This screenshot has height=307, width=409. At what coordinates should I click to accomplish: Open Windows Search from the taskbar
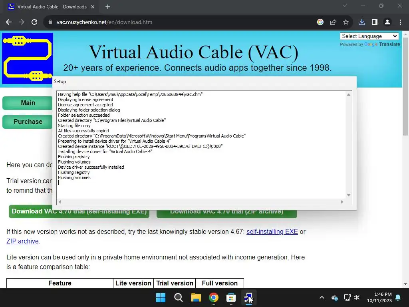tap(179, 297)
